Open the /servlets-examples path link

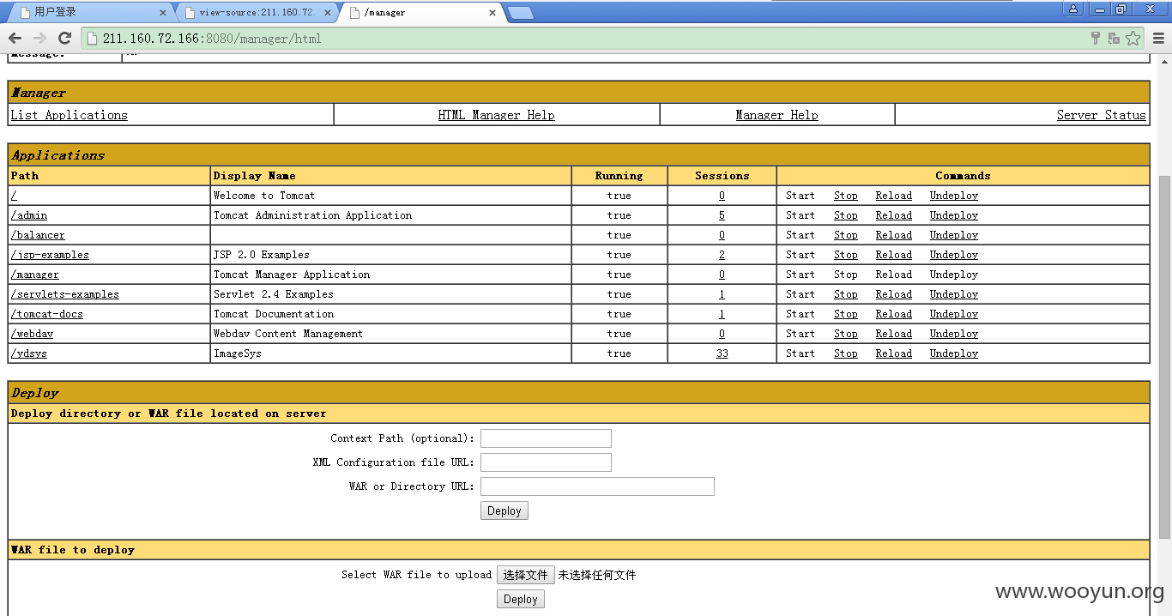pyautogui.click(x=65, y=294)
